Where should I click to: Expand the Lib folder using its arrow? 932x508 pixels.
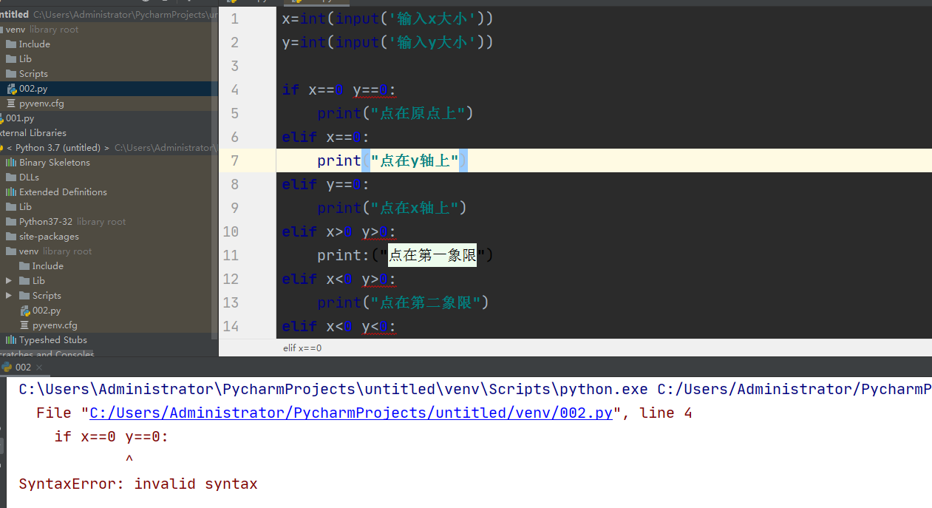click(x=9, y=281)
